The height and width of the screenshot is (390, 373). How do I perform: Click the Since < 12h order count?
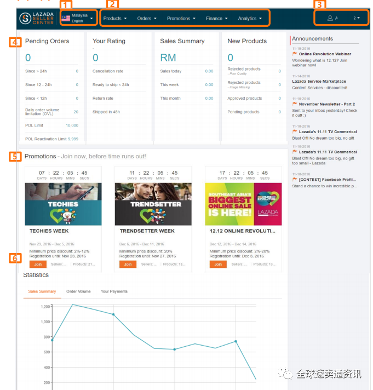(x=77, y=98)
